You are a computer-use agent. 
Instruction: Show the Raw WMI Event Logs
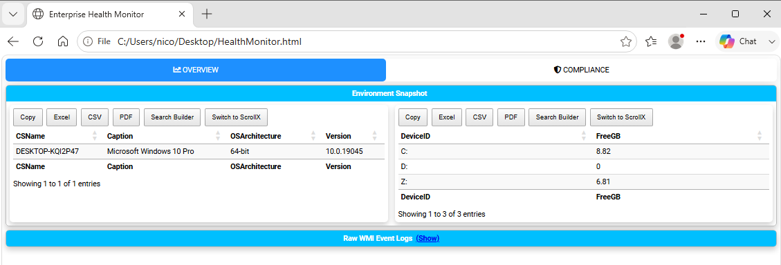pos(428,238)
